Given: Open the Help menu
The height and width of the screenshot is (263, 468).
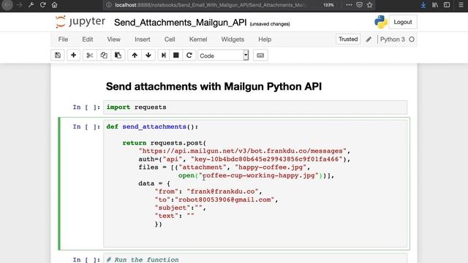Looking at the screenshot, I should [x=265, y=39].
